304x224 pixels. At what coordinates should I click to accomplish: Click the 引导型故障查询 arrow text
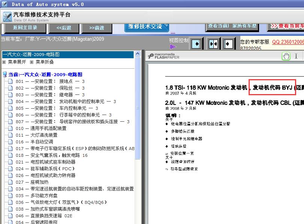pyautogui.click(x=184, y=169)
